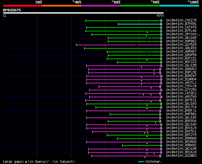The image size is (202, 164).
Task: Click the purple ~60% identity color bar
Action: point(101,6)
